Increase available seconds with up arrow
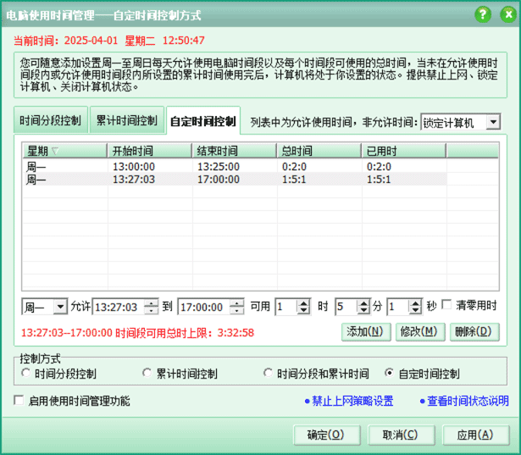The image size is (521, 455). [415, 302]
